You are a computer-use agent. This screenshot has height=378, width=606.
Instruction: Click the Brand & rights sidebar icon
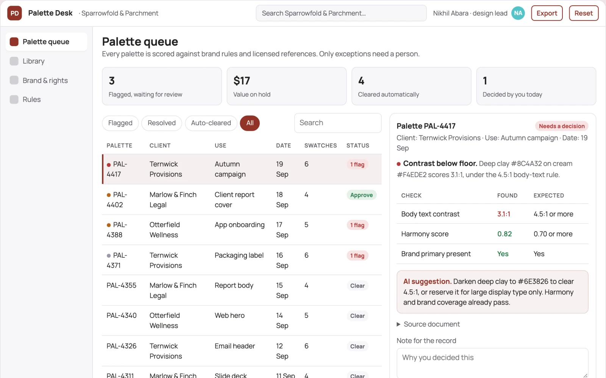pos(14,80)
